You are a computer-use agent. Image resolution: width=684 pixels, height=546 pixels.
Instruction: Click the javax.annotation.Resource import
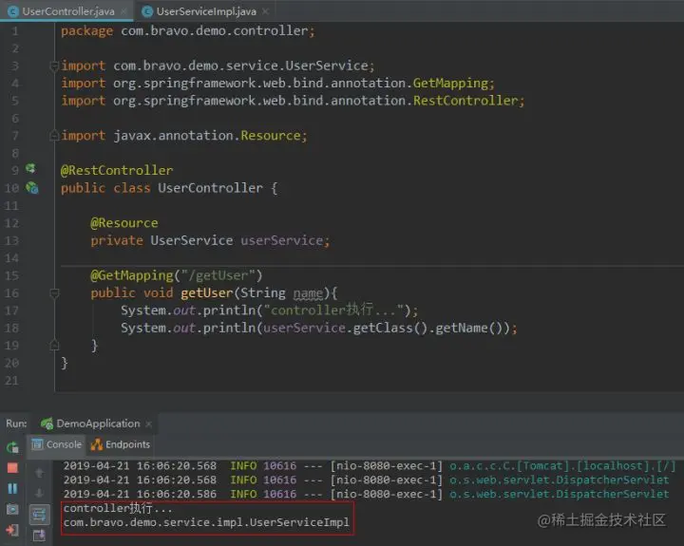tap(183, 135)
